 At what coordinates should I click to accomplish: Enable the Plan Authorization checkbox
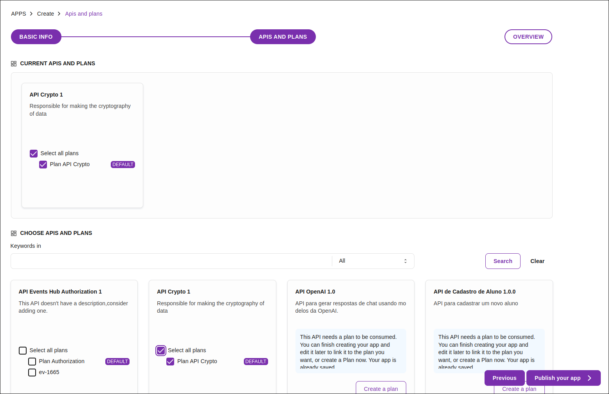pyautogui.click(x=32, y=362)
